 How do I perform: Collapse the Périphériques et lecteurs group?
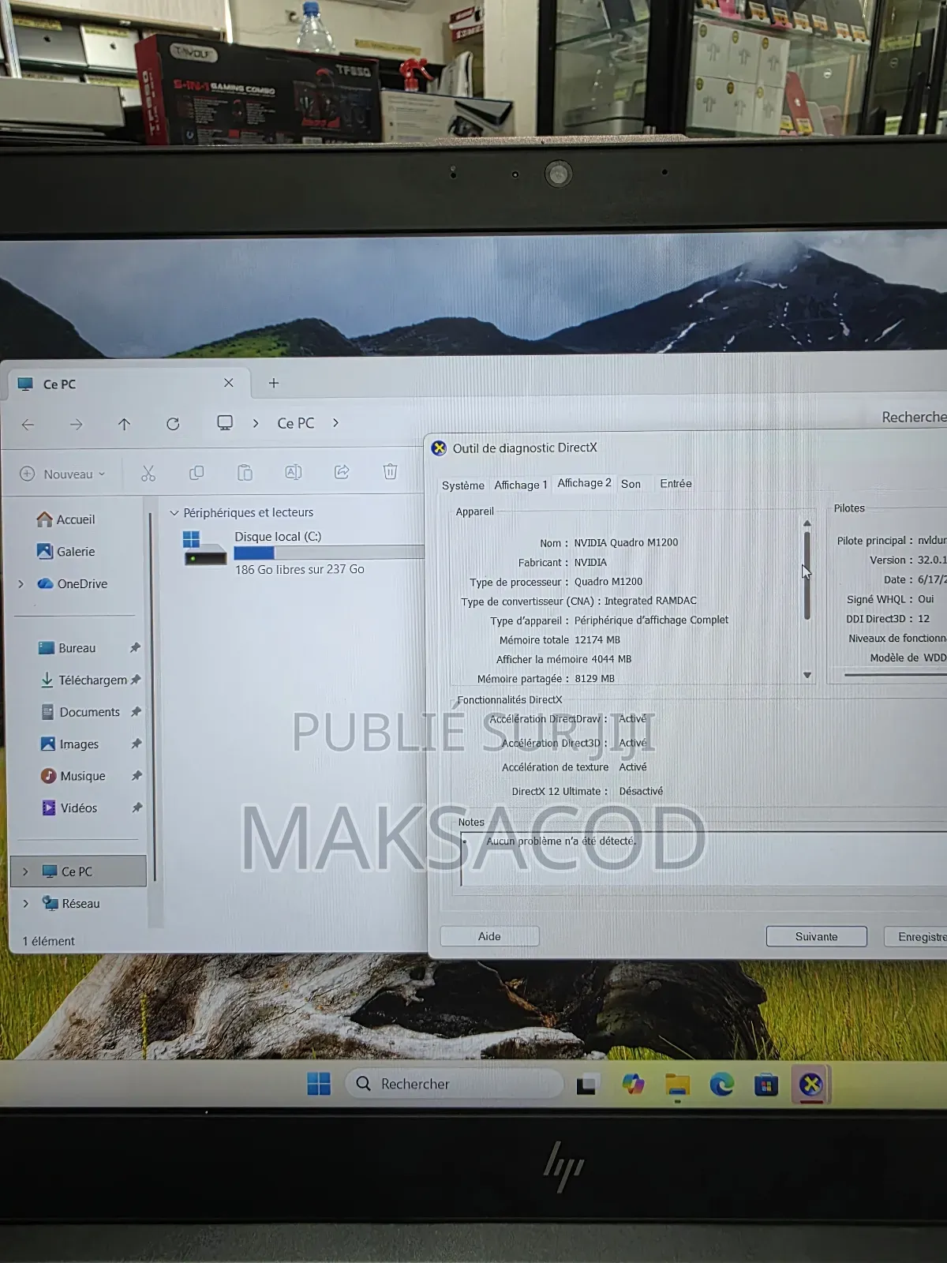[174, 513]
